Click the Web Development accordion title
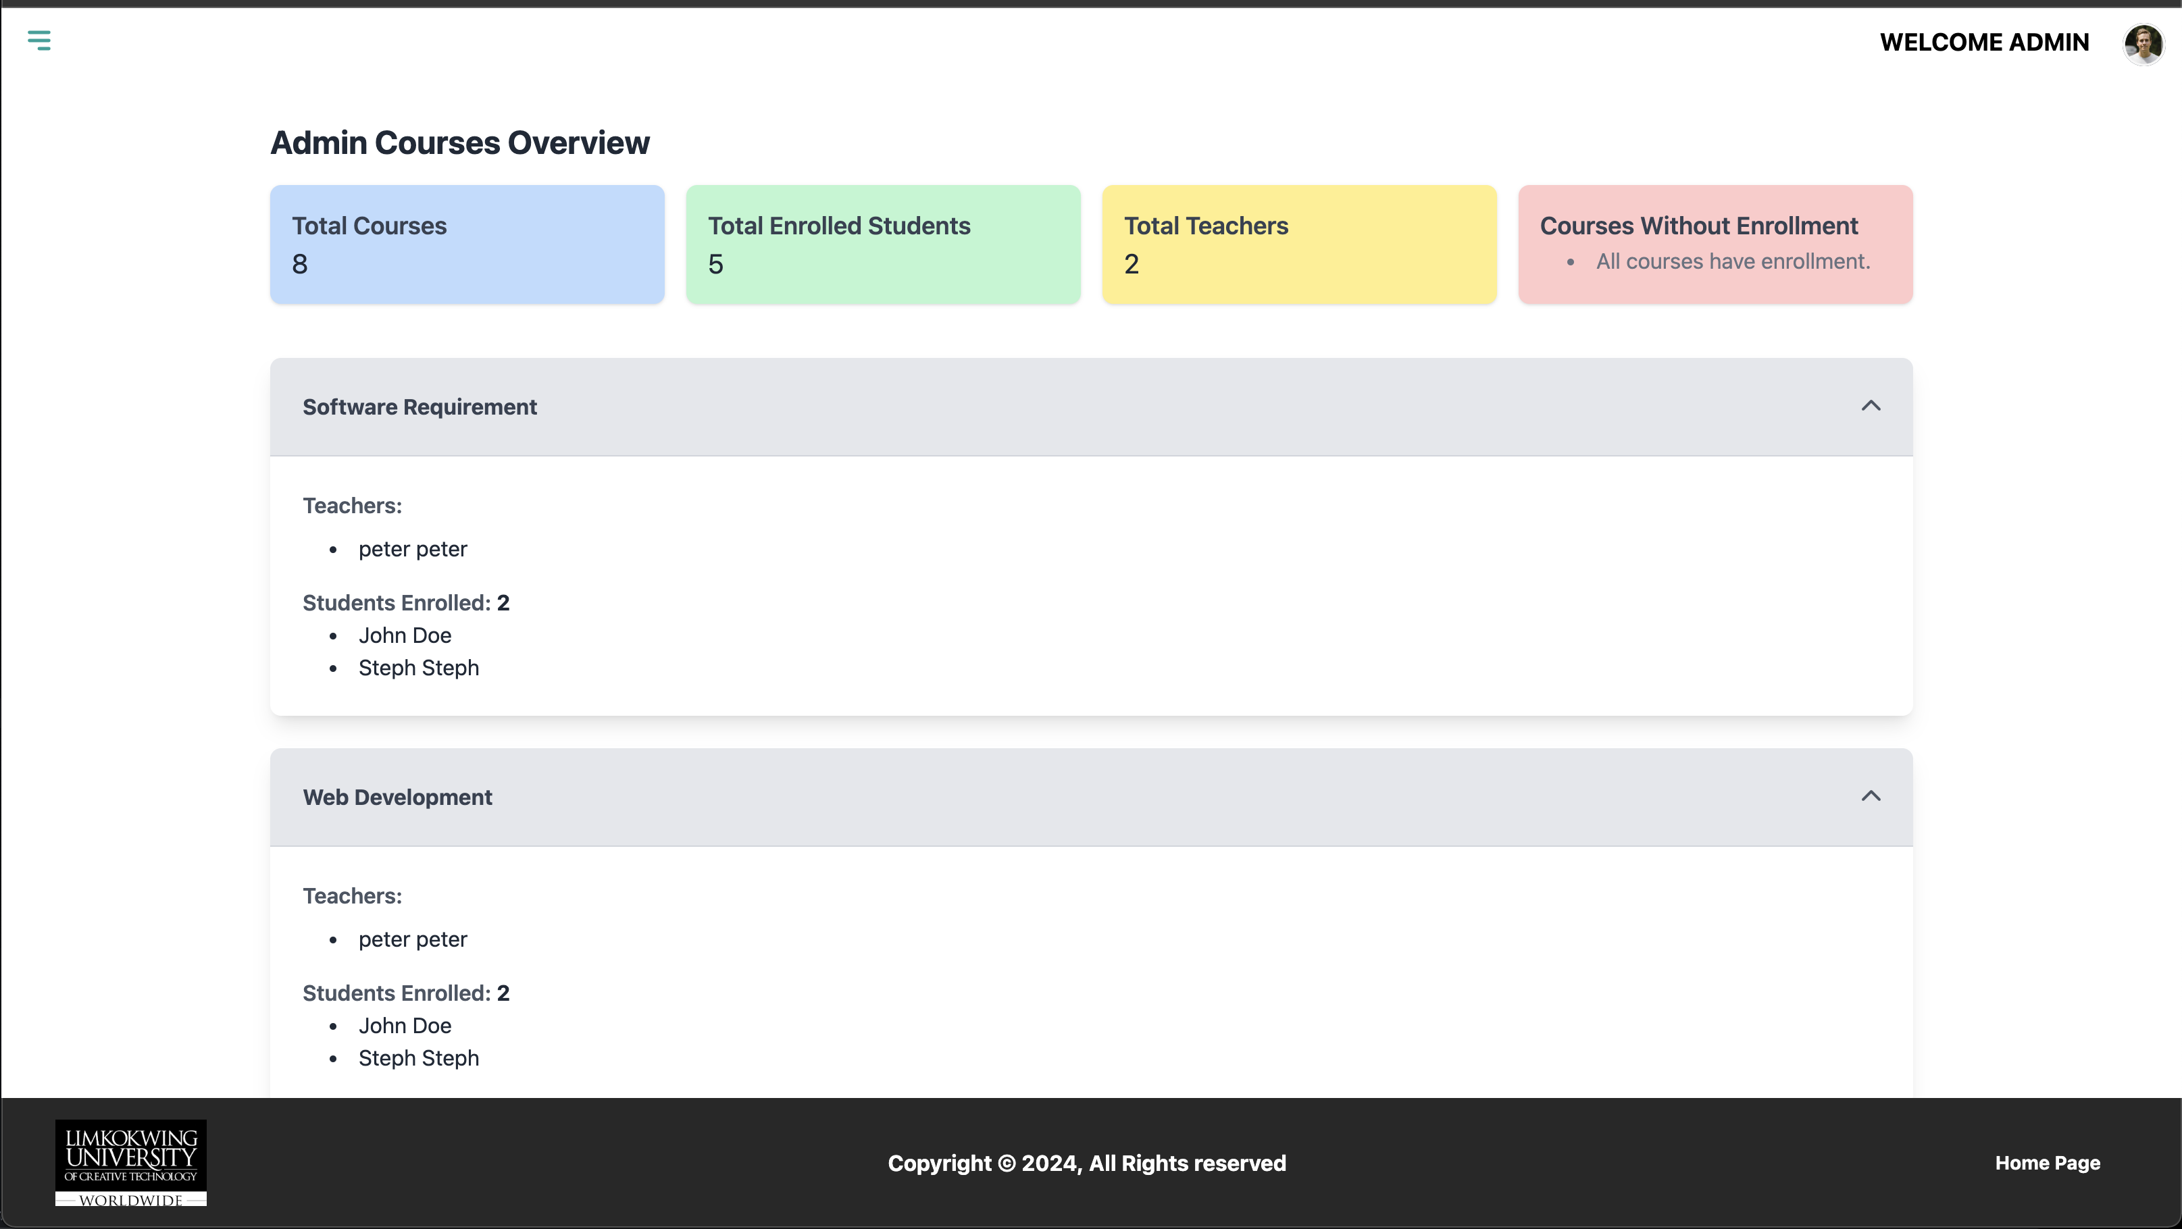Viewport: 2182px width, 1229px height. 397,797
